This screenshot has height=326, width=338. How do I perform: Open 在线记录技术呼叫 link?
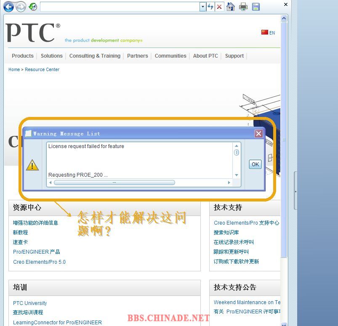point(234,242)
